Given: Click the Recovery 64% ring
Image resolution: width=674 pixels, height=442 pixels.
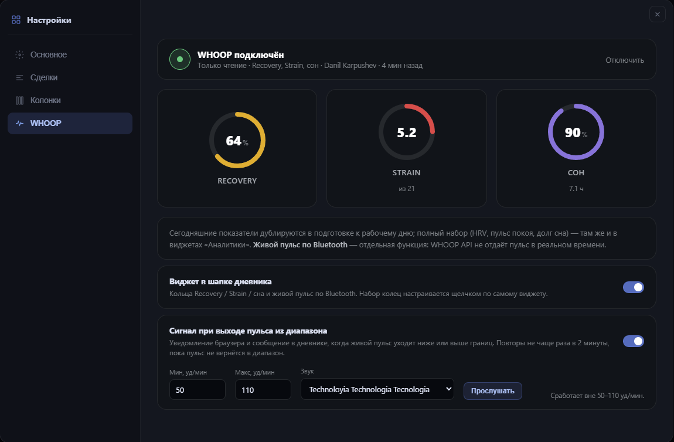Looking at the screenshot, I should (237, 140).
